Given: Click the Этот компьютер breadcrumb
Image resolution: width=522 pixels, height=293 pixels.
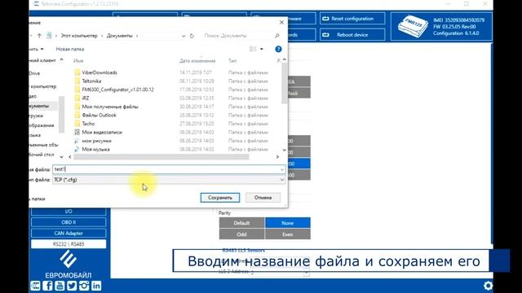Looking at the screenshot, I should pyautogui.click(x=79, y=36).
